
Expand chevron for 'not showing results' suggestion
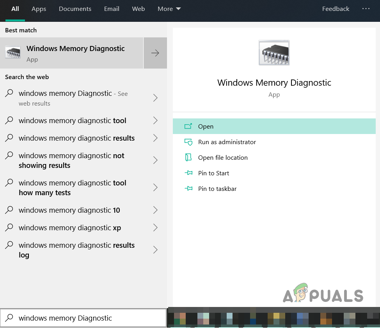pyautogui.click(x=155, y=160)
